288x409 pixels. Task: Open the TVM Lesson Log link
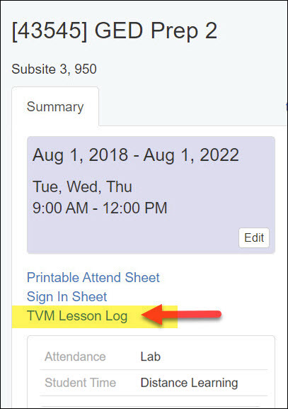point(77,316)
